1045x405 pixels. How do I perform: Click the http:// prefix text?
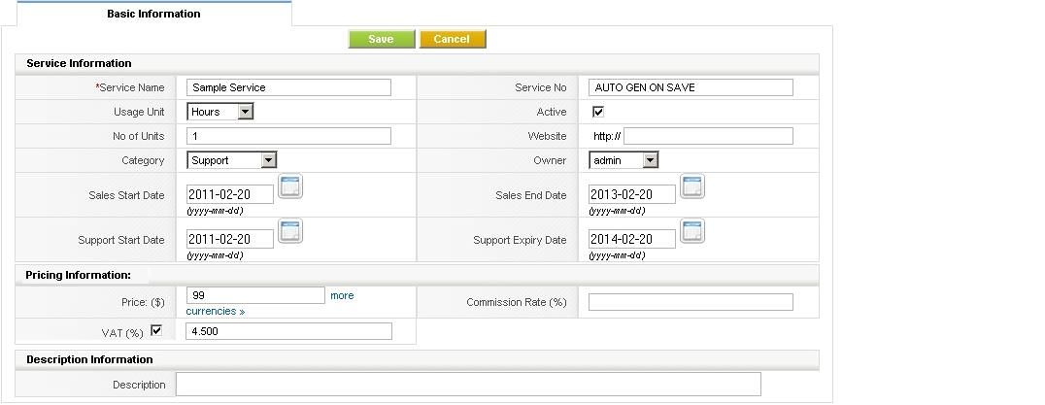607,137
